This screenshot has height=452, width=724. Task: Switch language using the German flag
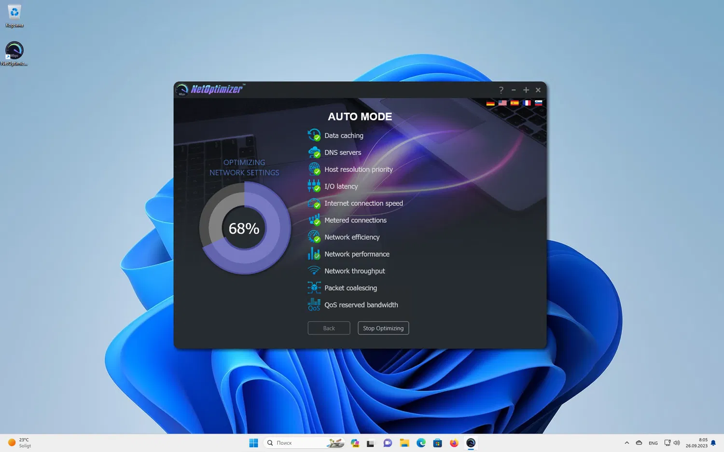(x=490, y=103)
